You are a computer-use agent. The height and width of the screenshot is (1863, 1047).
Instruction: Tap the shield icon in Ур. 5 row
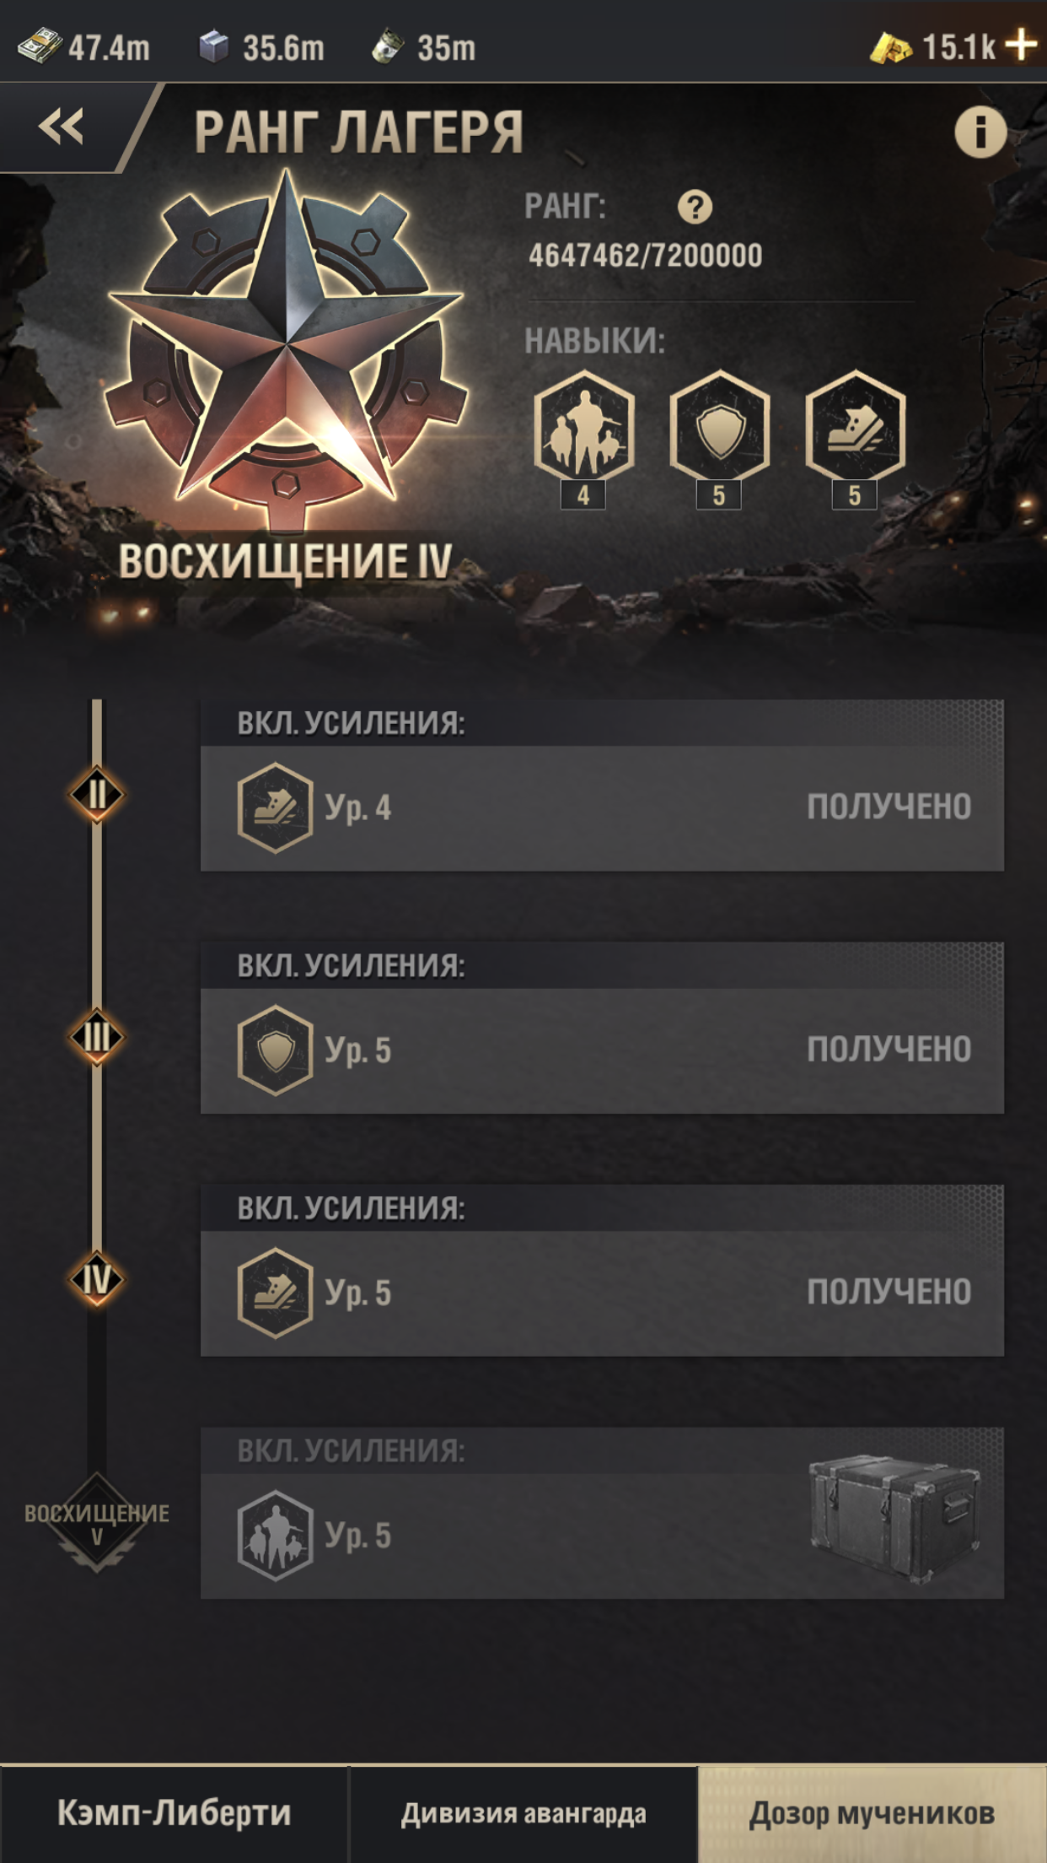click(275, 1050)
